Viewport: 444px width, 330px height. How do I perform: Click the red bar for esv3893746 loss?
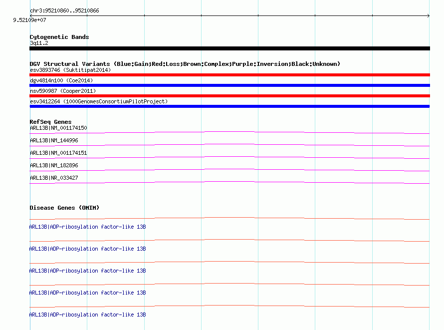click(x=229, y=75)
